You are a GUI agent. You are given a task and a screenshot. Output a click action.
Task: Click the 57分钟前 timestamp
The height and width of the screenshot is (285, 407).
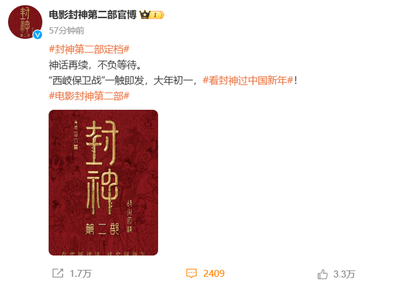(67, 31)
